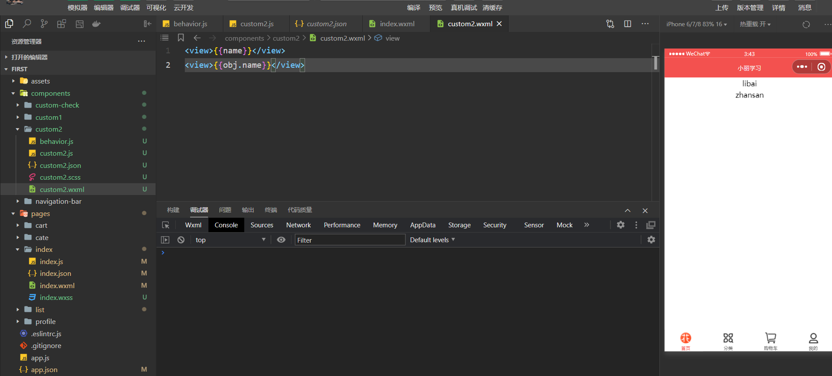
Task: Open version management in the top bar
Action: tap(750, 7)
